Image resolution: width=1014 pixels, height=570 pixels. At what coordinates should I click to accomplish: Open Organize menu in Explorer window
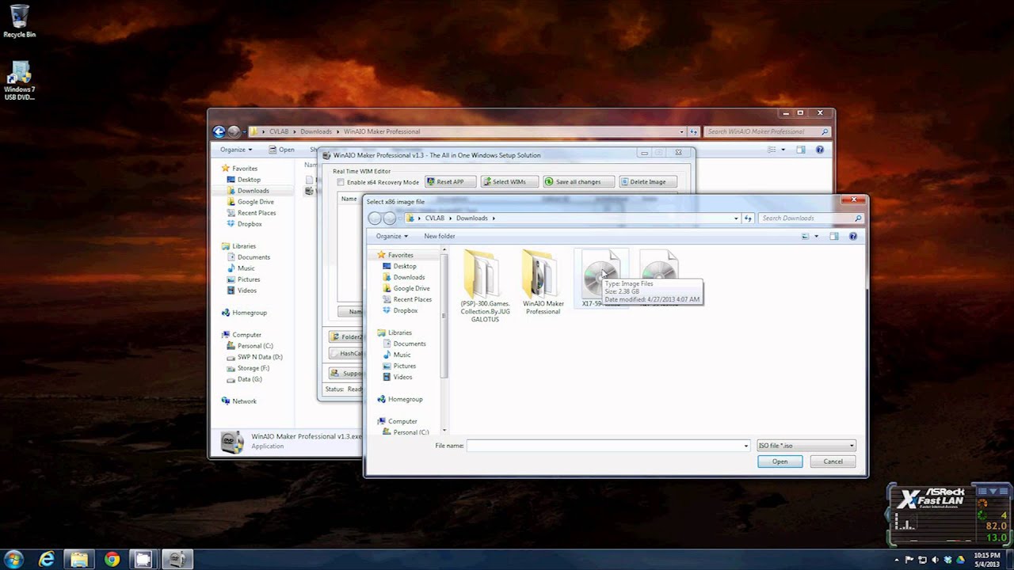236,150
